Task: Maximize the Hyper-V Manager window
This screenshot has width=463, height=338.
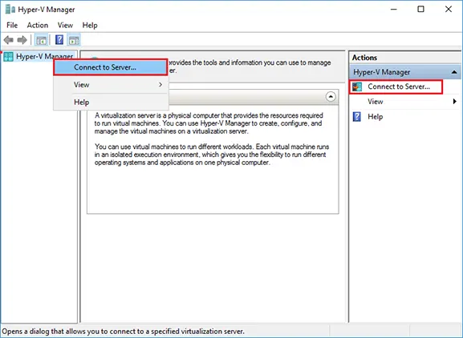Action: click(x=420, y=10)
